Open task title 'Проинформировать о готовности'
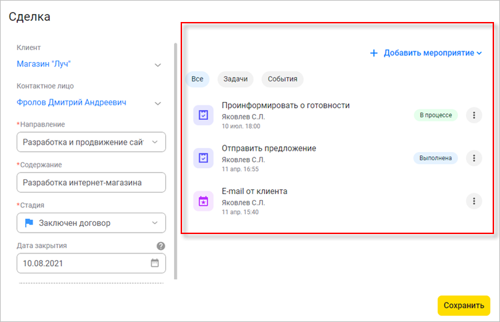The image size is (500, 322). [286, 105]
